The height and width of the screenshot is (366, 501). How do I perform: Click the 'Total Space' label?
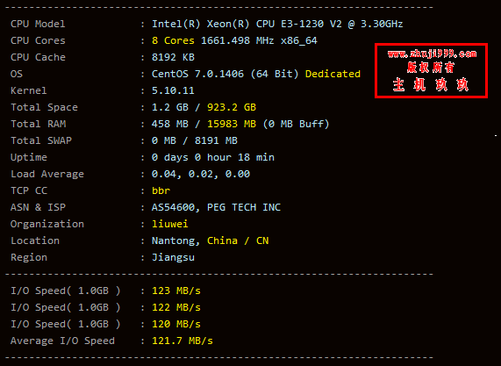pos(44,107)
